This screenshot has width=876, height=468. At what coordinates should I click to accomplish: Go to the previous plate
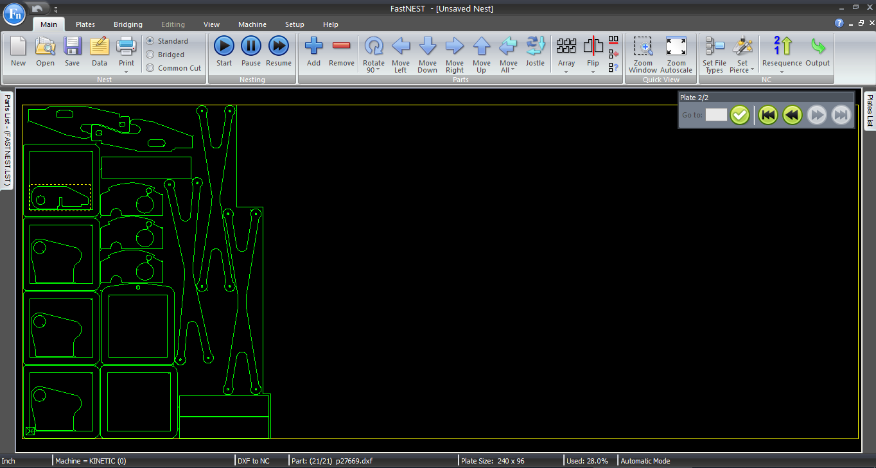[793, 115]
